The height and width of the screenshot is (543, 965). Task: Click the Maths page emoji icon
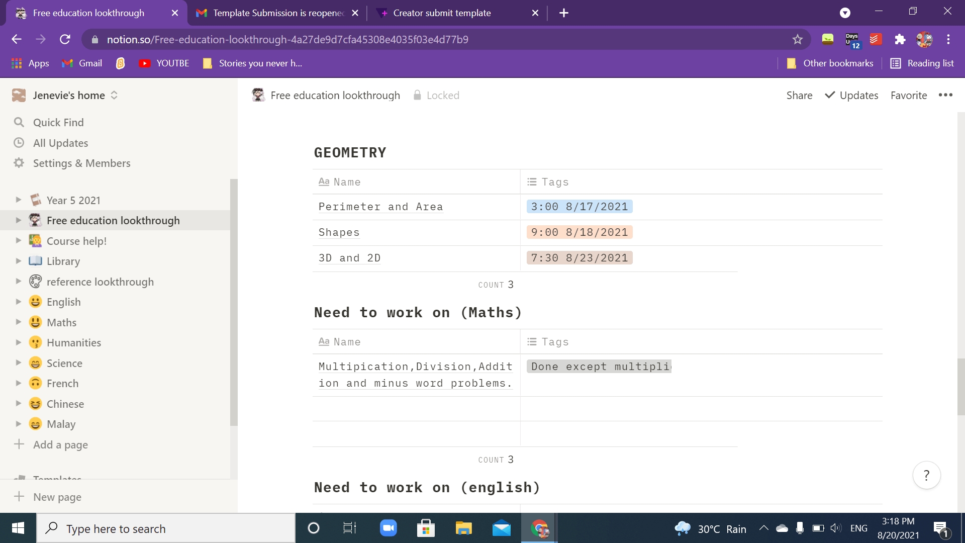(x=35, y=322)
